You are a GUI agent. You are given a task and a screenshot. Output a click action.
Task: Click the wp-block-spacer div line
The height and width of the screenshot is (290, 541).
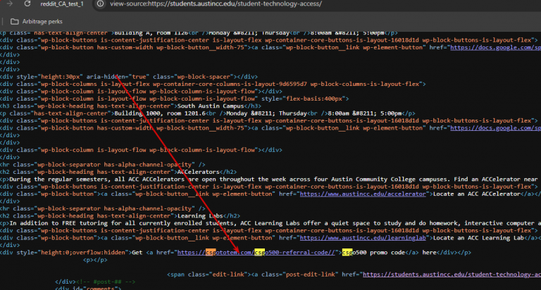pyautogui.click(x=129, y=77)
